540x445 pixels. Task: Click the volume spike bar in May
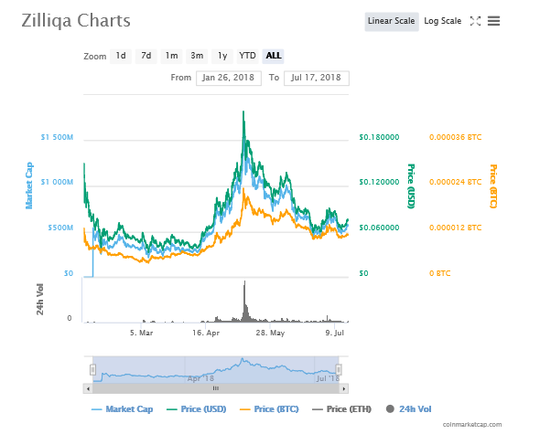245,302
